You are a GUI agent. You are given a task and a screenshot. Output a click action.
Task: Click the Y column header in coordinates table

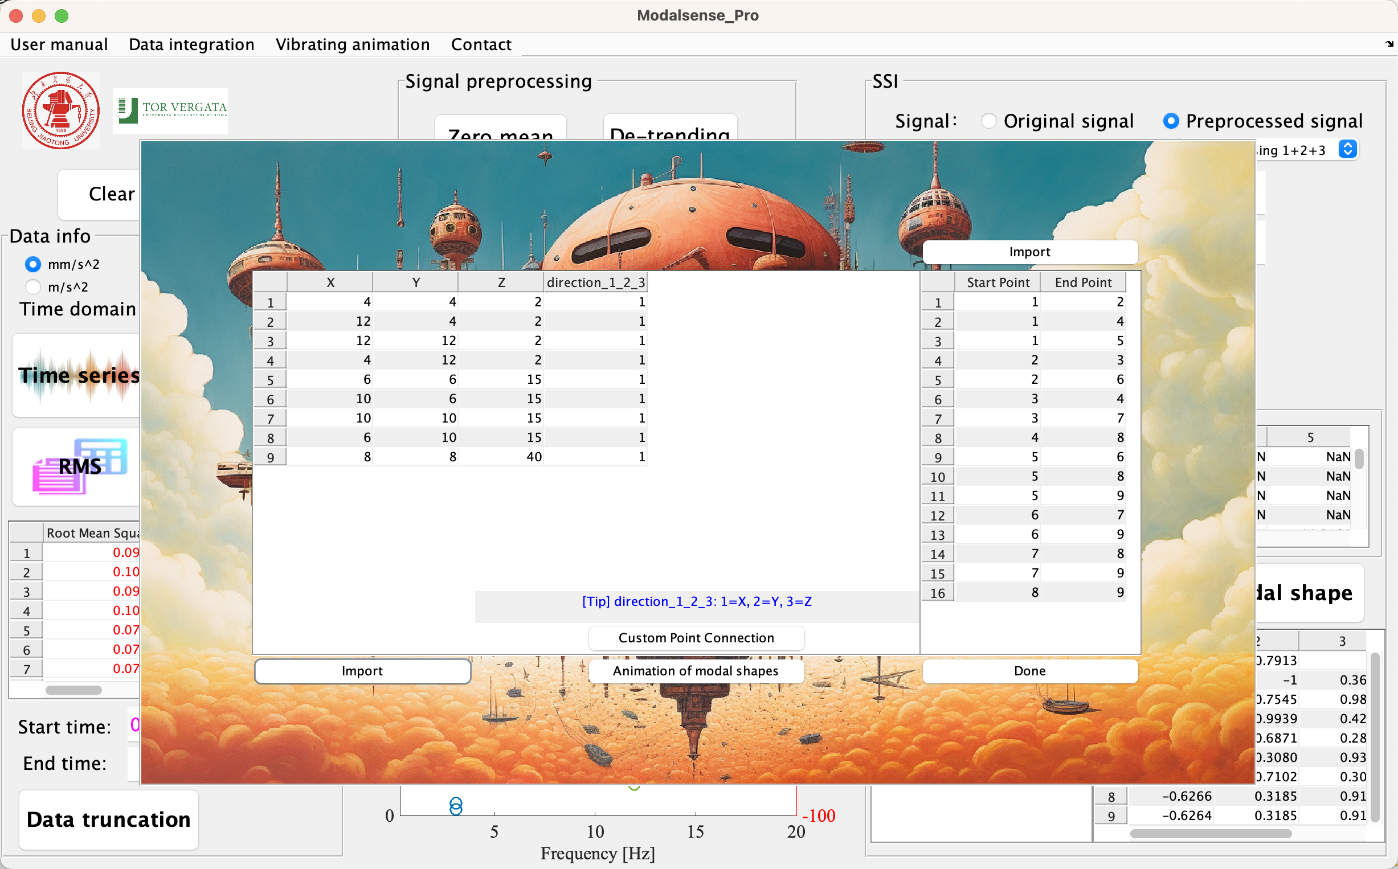pyautogui.click(x=416, y=282)
